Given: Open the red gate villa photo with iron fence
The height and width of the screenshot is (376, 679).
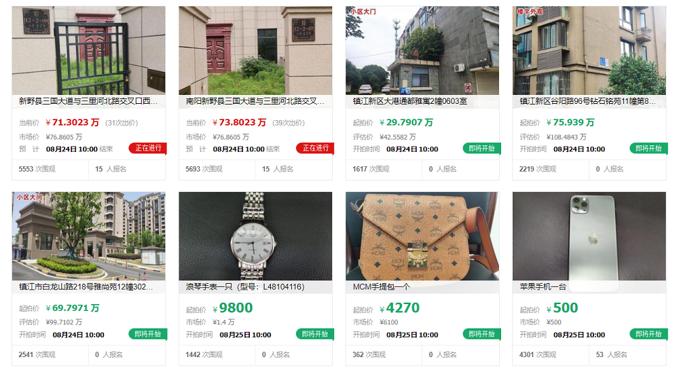Looking at the screenshot, I should coord(88,50).
